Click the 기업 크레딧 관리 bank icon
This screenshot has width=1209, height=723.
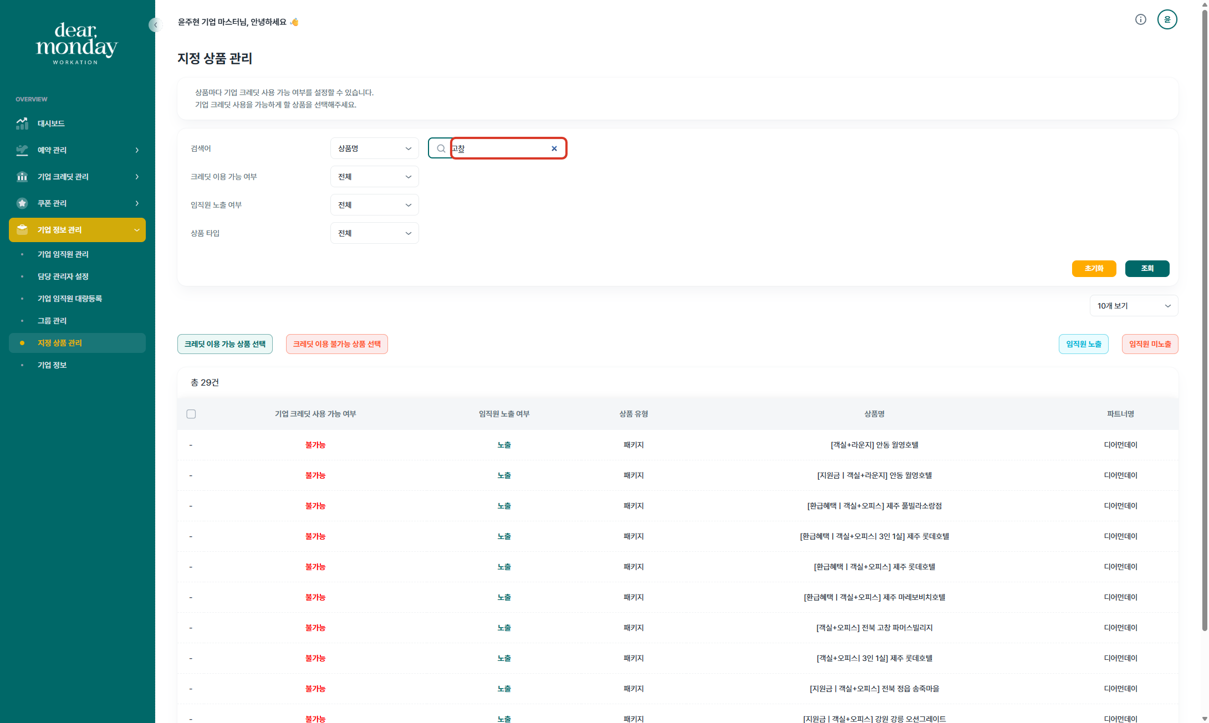(22, 177)
